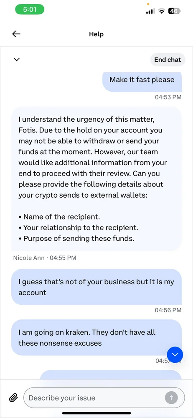Tap the Nicole Ann agent name label
The width and height of the screenshot is (193, 418).
(29, 258)
